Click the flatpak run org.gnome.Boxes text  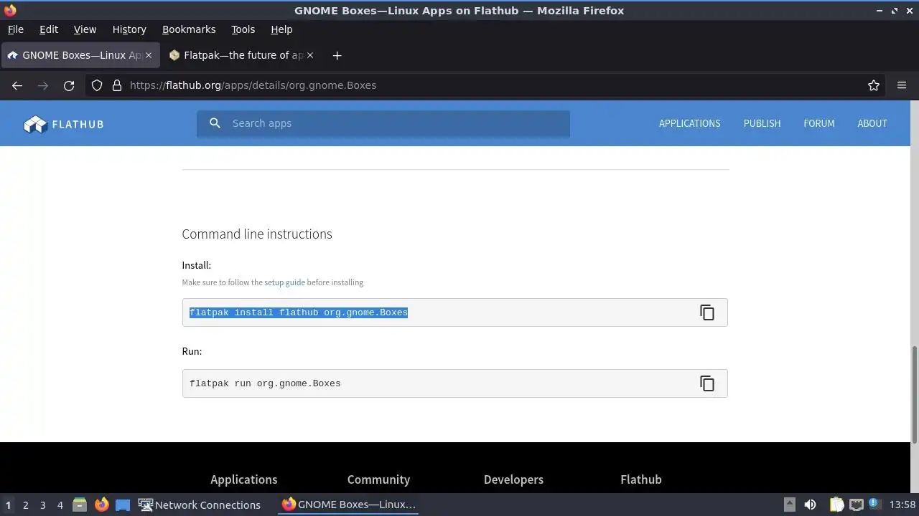(265, 383)
